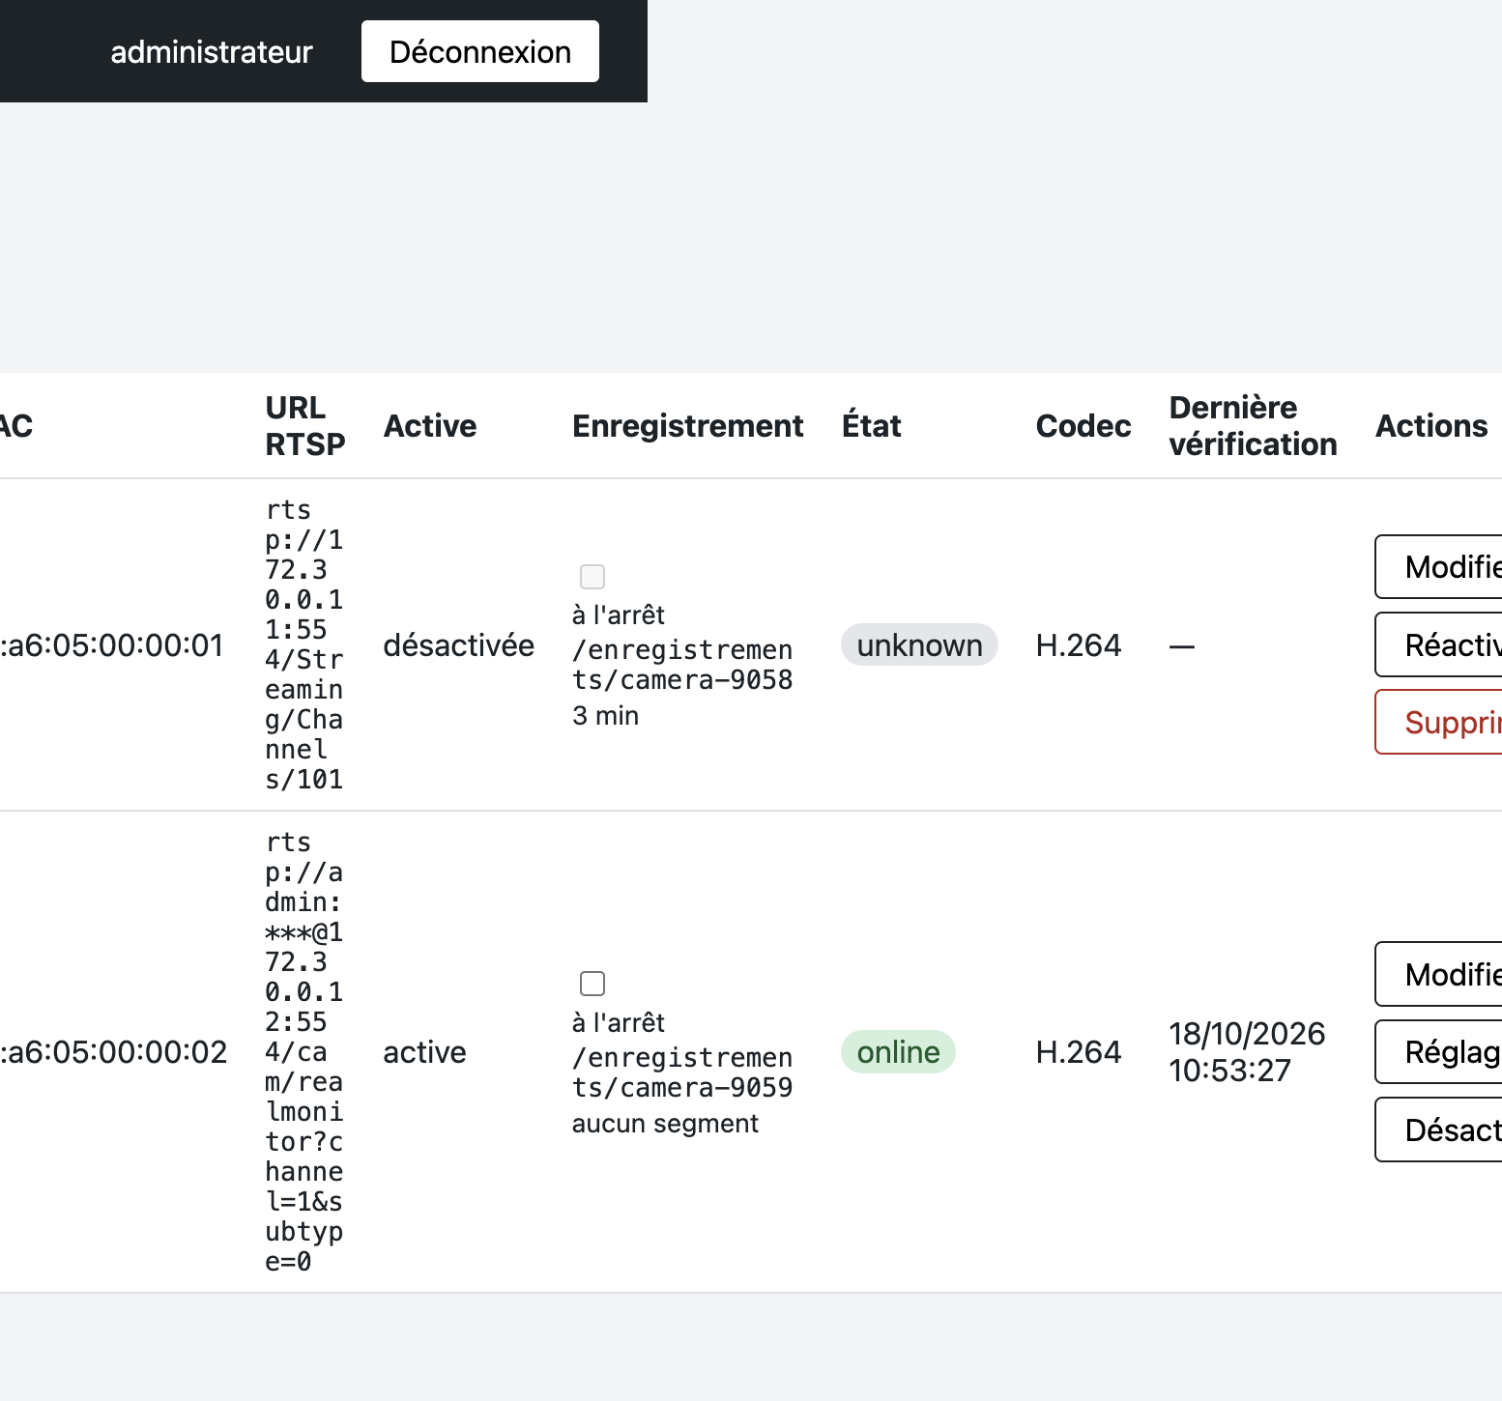Click the URL RTSP column header

(305, 426)
